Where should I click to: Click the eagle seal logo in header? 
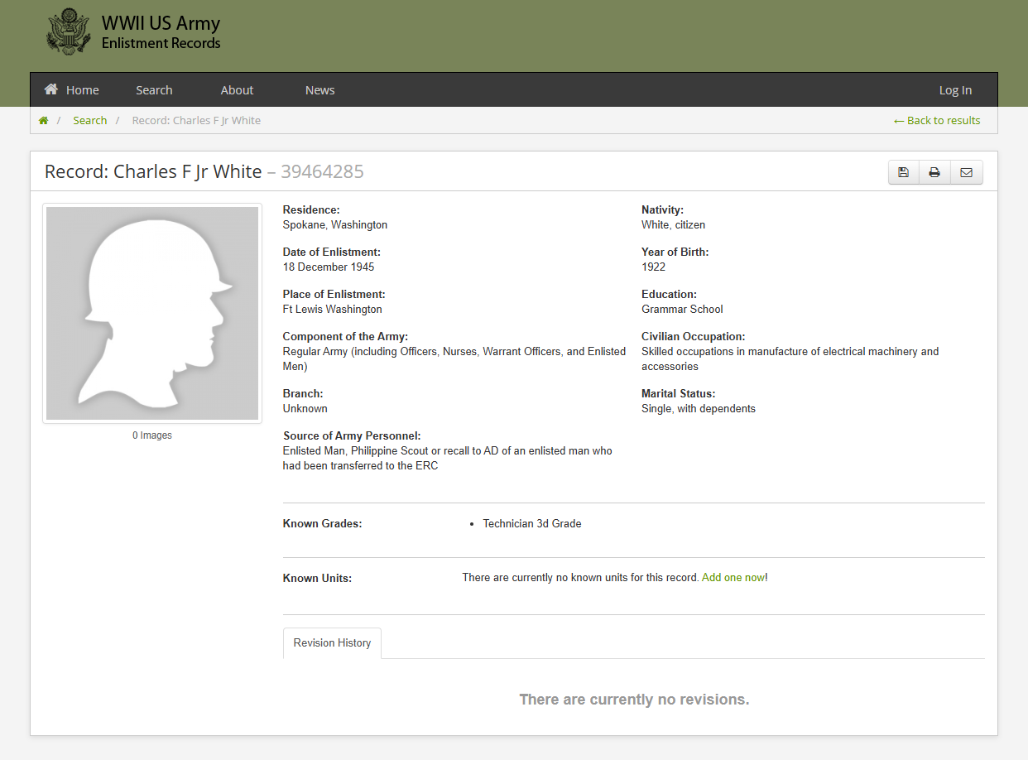click(x=69, y=33)
